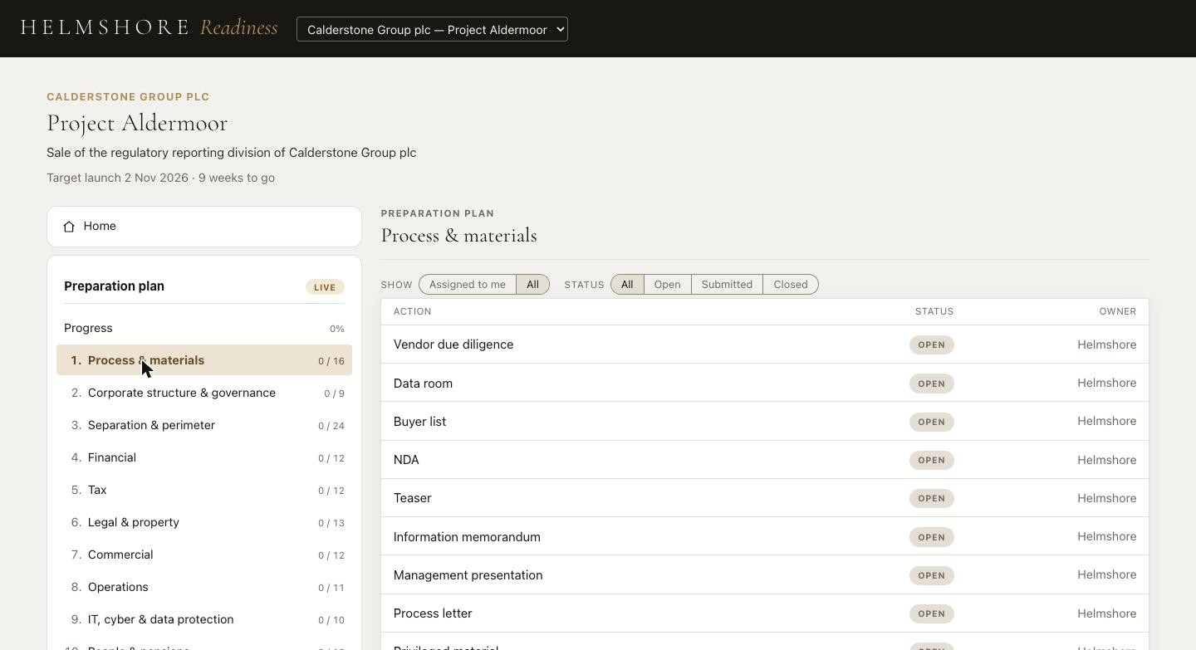This screenshot has height=650, width=1196.
Task: Open the NDA action row
Action: pos(765,460)
